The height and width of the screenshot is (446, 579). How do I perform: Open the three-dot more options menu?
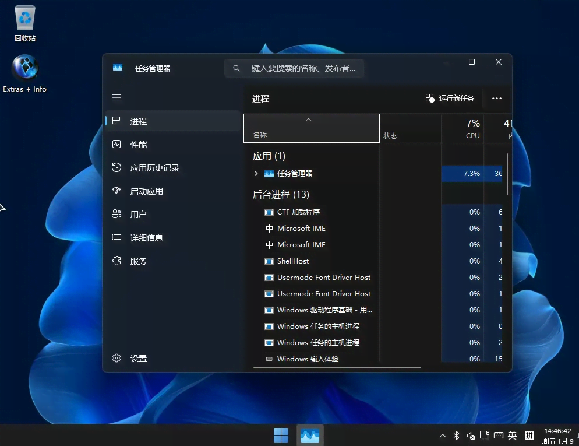click(x=496, y=99)
